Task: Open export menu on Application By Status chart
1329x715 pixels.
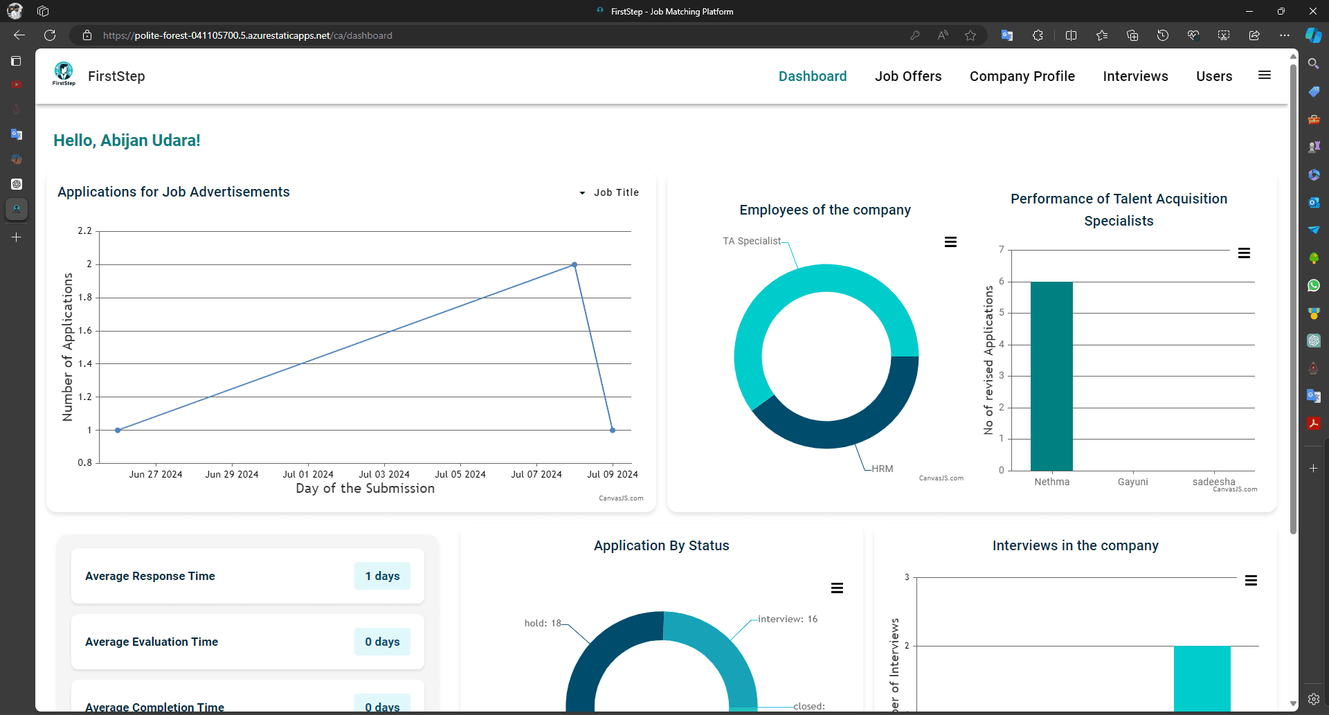Action: tap(838, 588)
